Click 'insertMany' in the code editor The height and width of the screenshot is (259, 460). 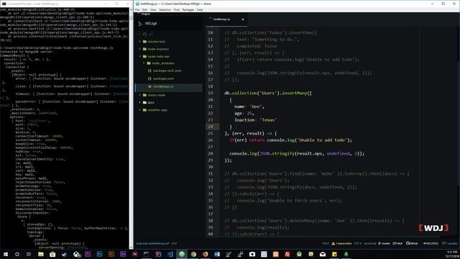[x=294, y=93]
